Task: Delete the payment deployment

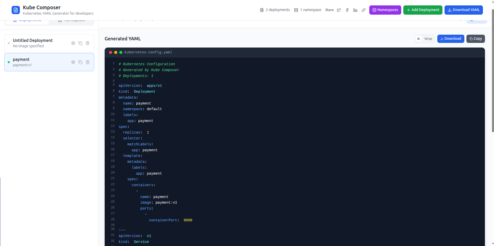Action: point(88,62)
